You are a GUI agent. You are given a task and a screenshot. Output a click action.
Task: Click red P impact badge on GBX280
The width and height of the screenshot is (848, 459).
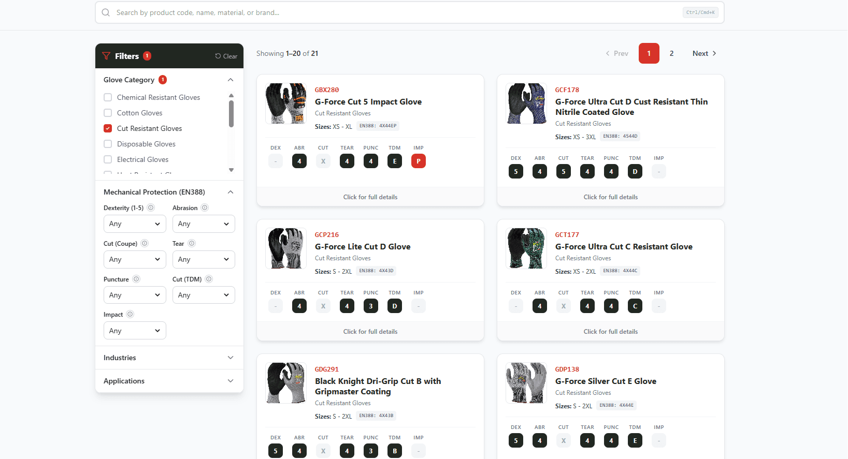(x=419, y=161)
